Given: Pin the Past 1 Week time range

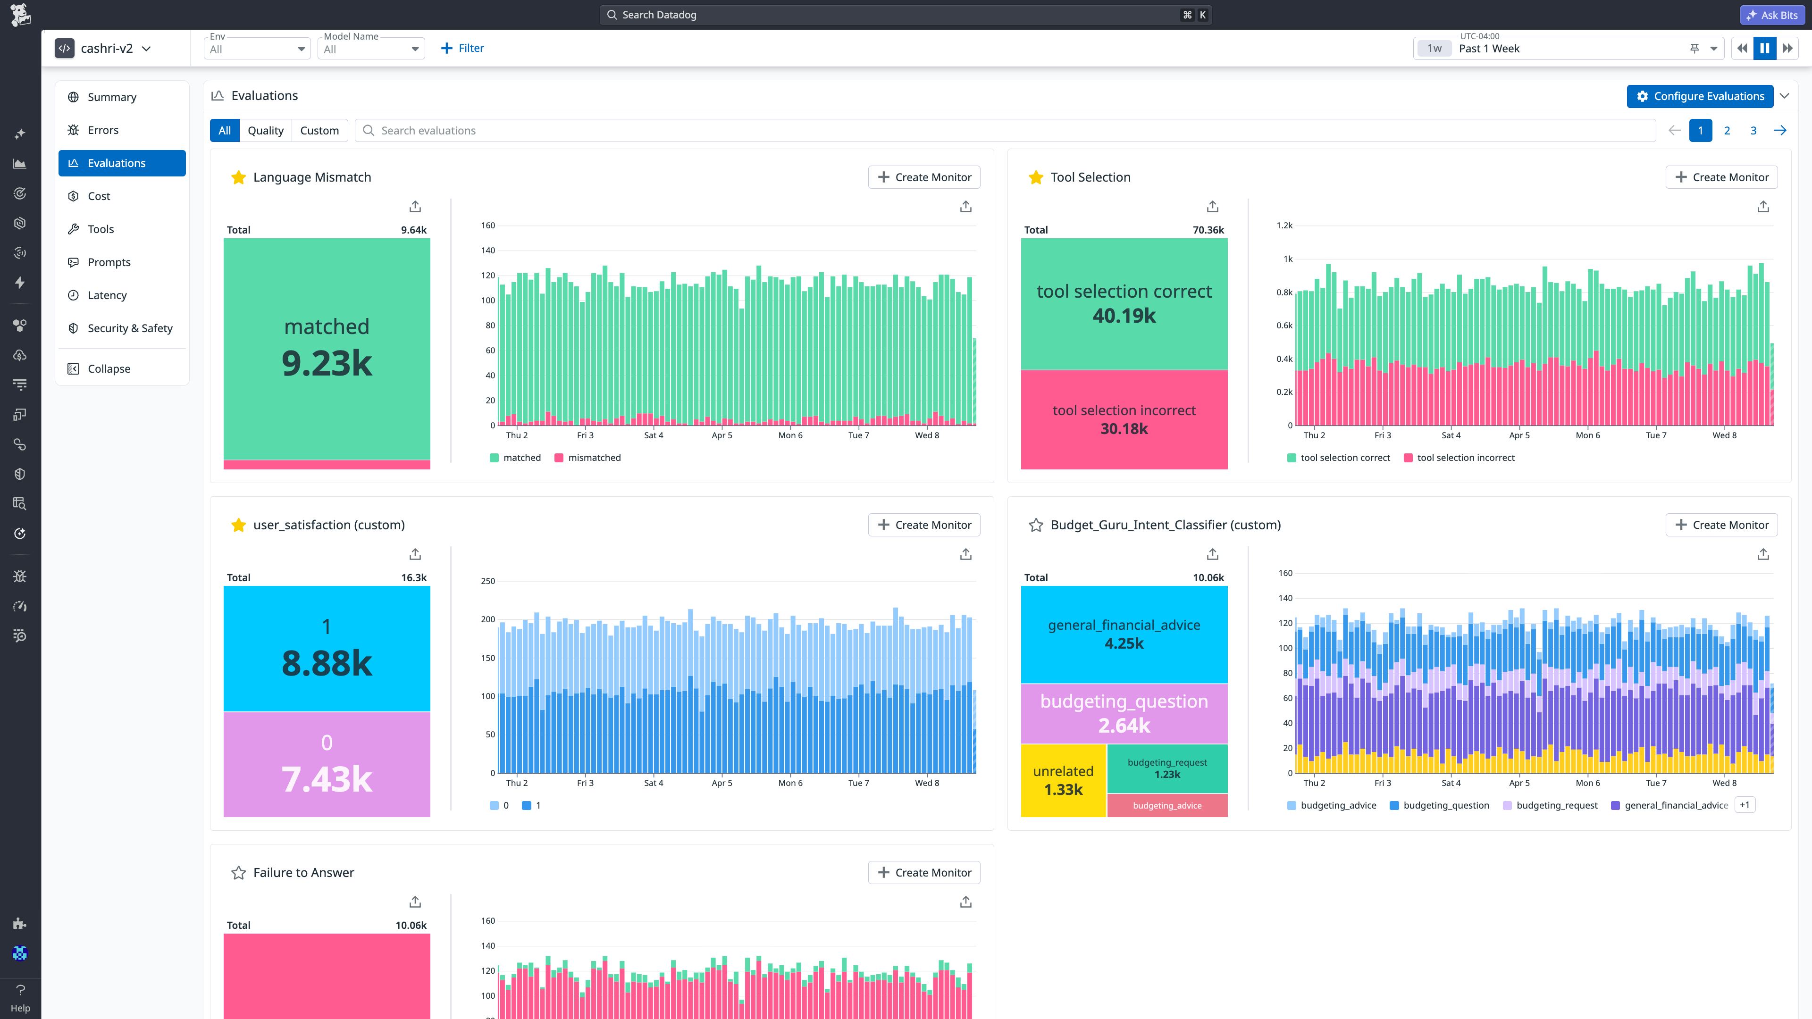Looking at the screenshot, I should pyautogui.click(x=1695, y=49).
